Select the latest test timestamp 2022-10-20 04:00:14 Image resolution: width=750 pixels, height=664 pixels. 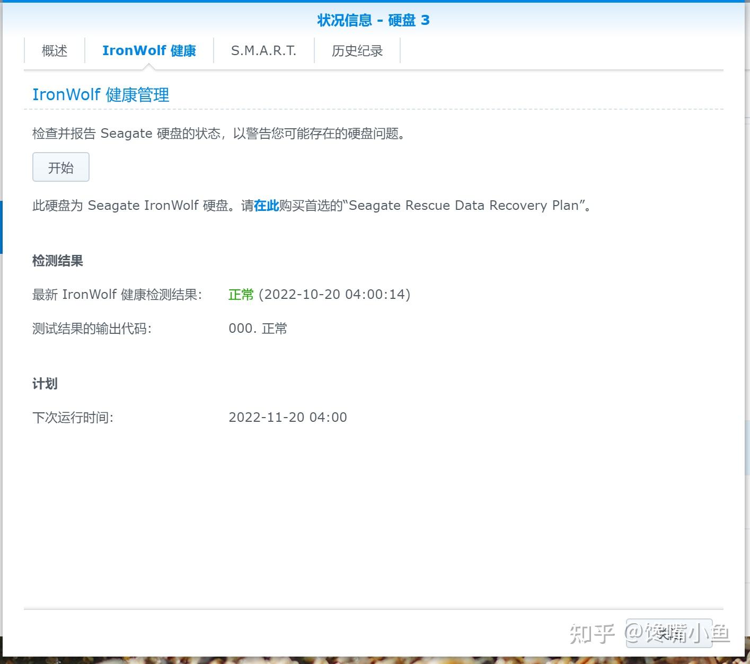[x=334, y=295]
